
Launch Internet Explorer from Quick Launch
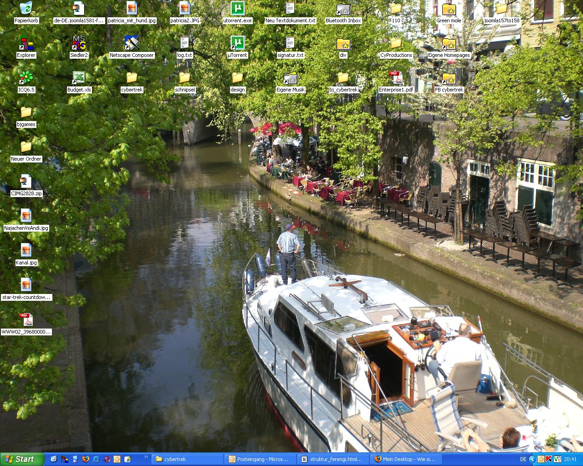pos(96,459)
